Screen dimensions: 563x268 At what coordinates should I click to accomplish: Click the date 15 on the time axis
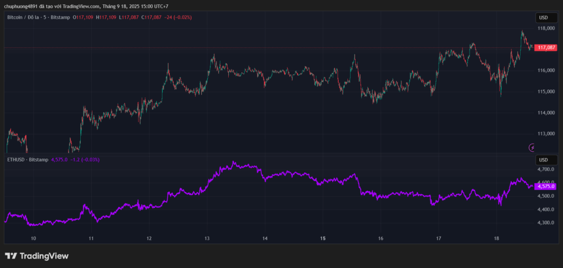coord(323,238)
